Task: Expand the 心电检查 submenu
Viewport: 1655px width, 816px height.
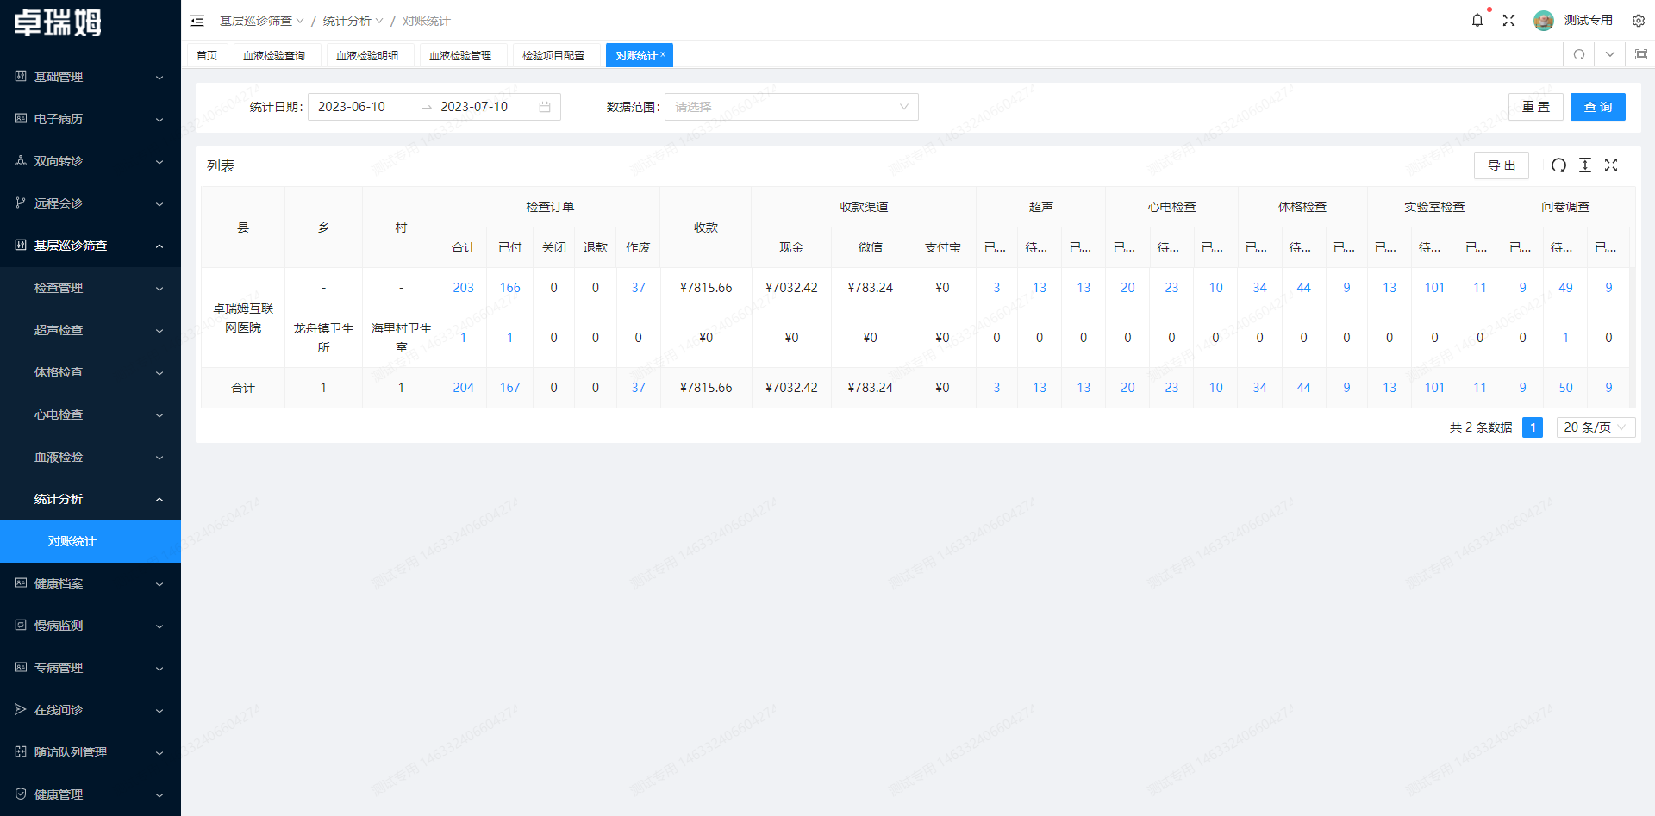Action: point(91,414)
